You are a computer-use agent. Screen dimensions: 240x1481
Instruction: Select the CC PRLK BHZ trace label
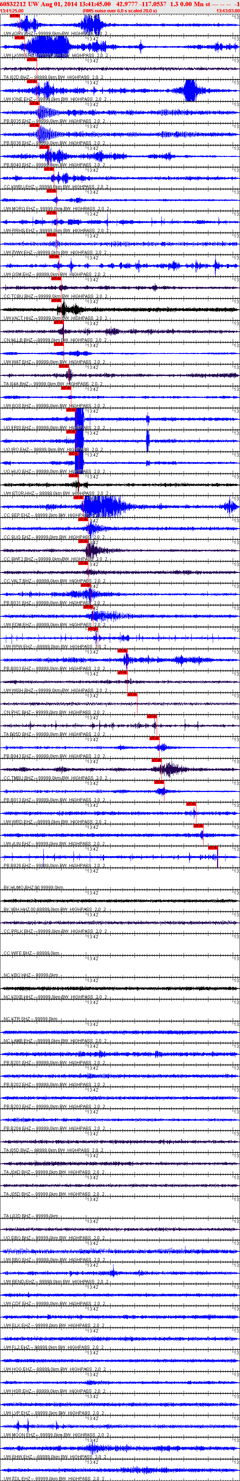56,931
